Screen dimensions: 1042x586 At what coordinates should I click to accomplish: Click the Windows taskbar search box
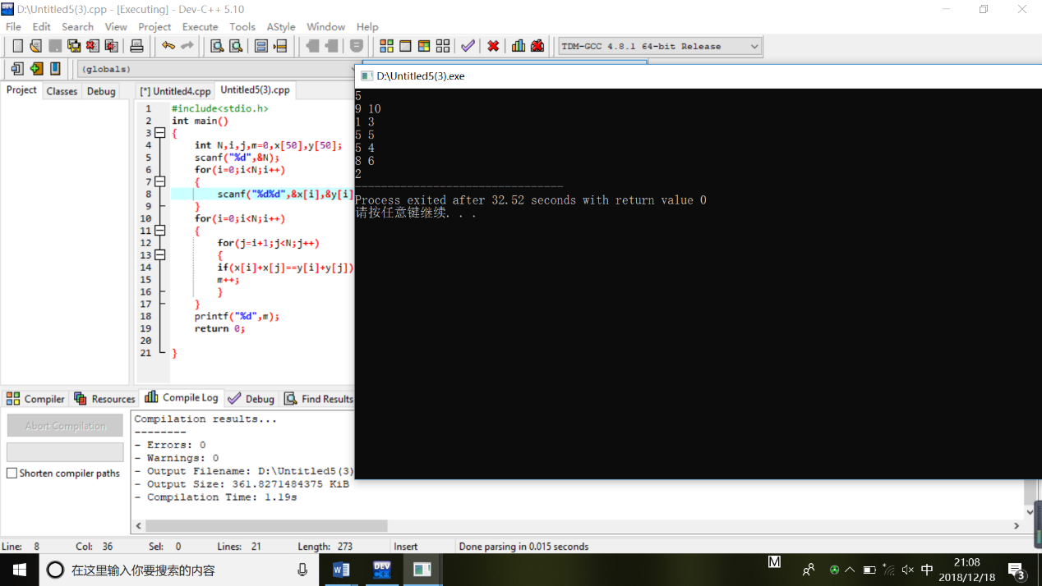[164, 570]
